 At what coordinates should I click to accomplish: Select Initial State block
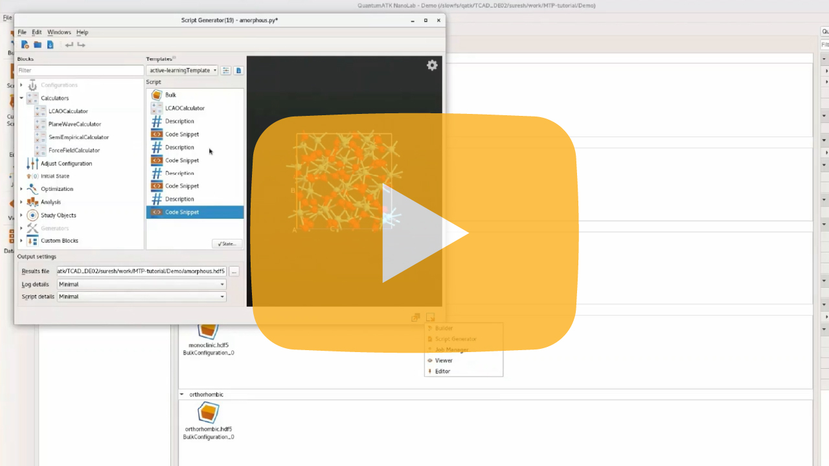pos(54,176)
